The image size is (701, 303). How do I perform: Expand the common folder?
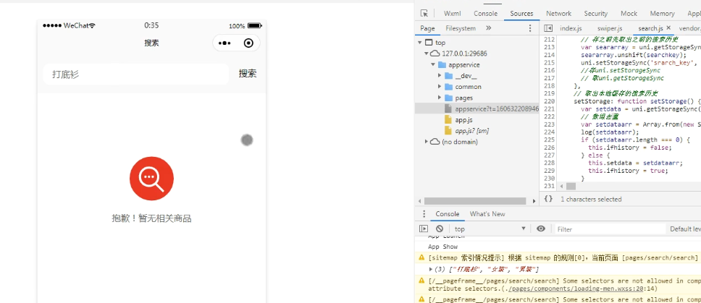(x=440, y=87)
